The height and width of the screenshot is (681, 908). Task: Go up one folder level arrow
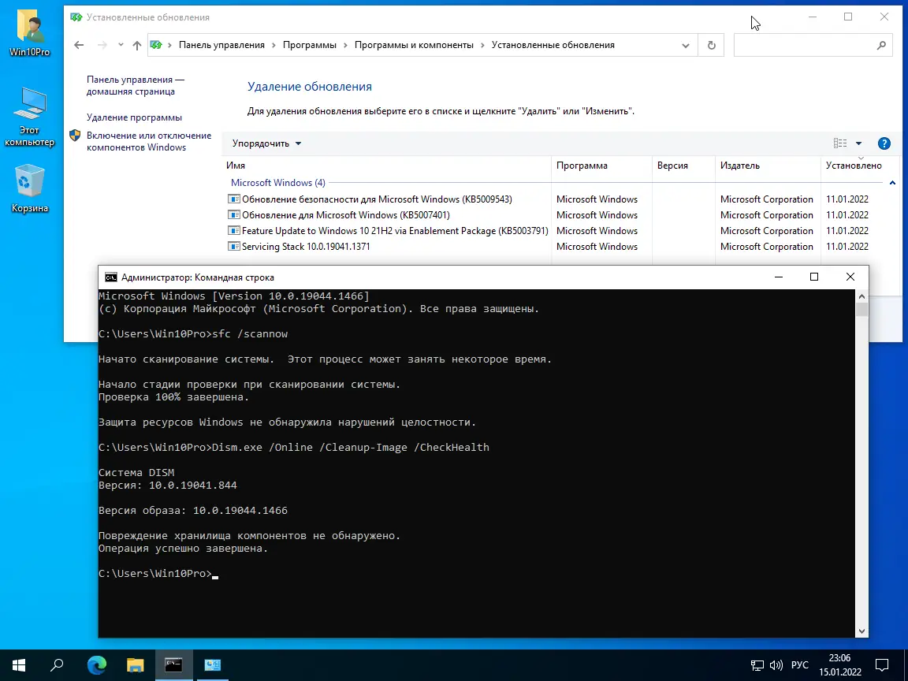tap(136, 45)
